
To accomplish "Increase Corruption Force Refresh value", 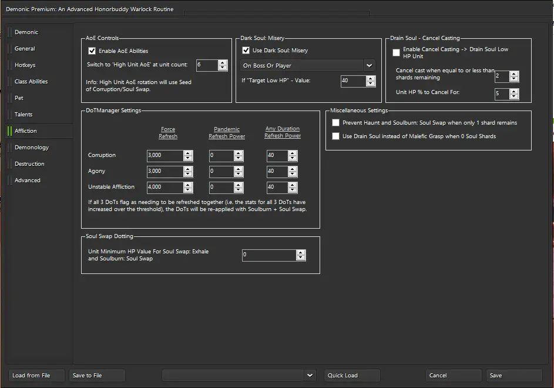I will [188, 153].
